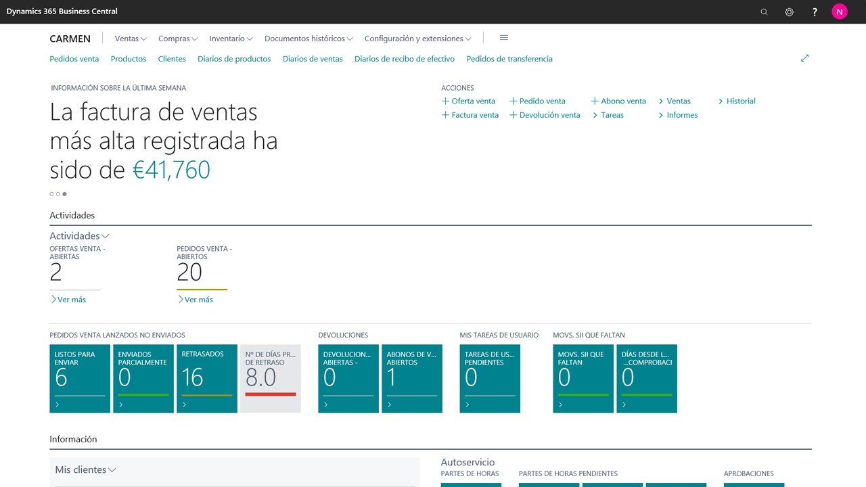The height and width of the screenshot is (487, 866).
Task: Open the user account avatar N
Action: pyautogui.click(x=840, y=11)
